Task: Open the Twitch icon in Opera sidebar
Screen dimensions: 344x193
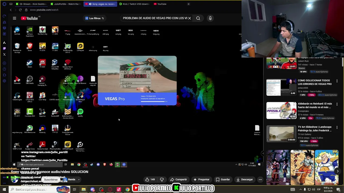Action: [x=4, y=49]
